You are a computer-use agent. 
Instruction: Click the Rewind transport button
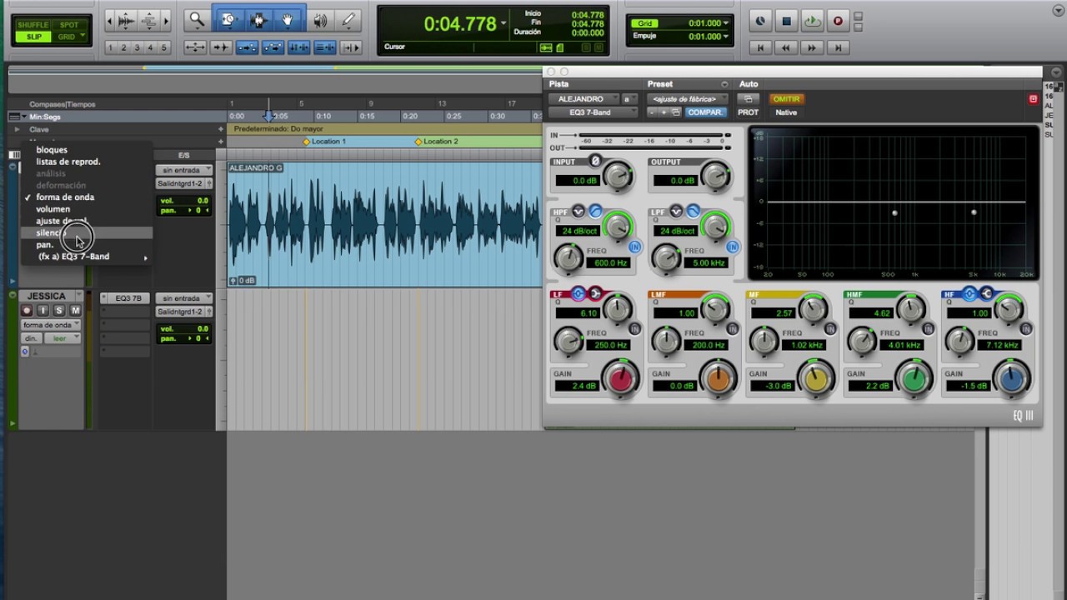click(786, 48)
